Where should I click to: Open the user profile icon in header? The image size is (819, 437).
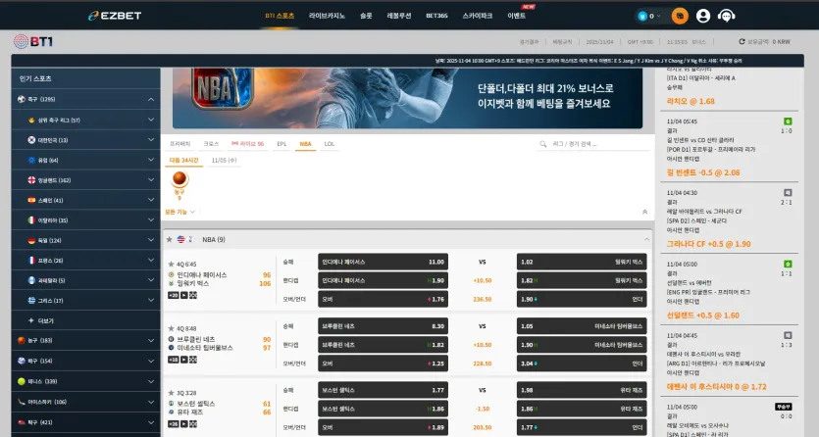703,16
